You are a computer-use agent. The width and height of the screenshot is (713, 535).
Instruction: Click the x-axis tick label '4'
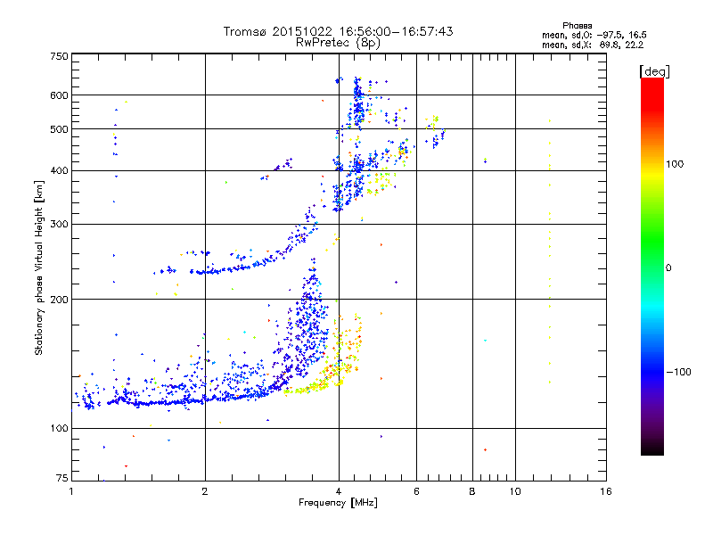[339, 491]
